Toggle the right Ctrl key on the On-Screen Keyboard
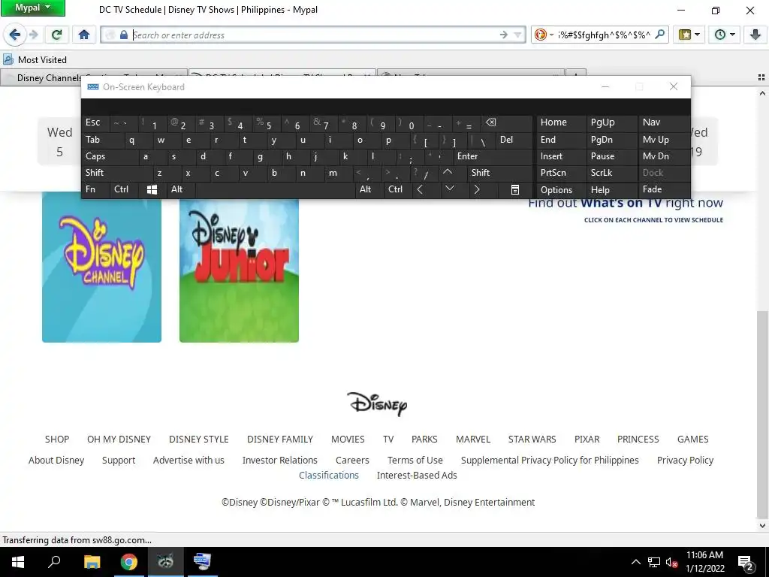Screen dimensions: 769x577 coord(397,189)
